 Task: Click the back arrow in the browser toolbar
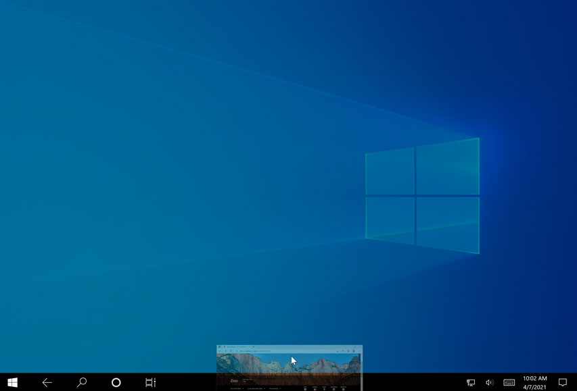(220, 350)
